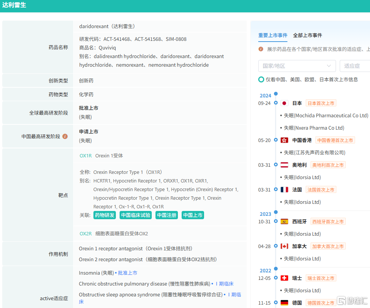Open the OX1R target link
Viewport: 370px width, 308px height.
coord(86,155)
